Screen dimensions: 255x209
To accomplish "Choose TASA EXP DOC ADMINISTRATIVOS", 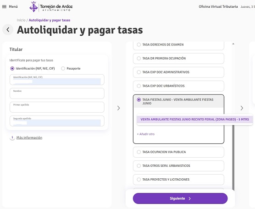I will coord(178,72).
